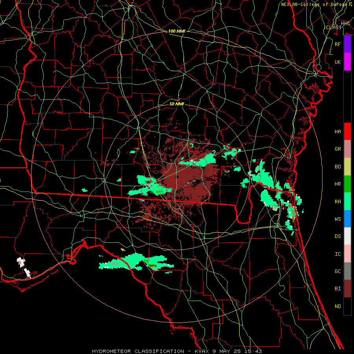This screenshot has width=354, height=354.
Task: Click the [CLAS] units label
Action: (332, 27)
